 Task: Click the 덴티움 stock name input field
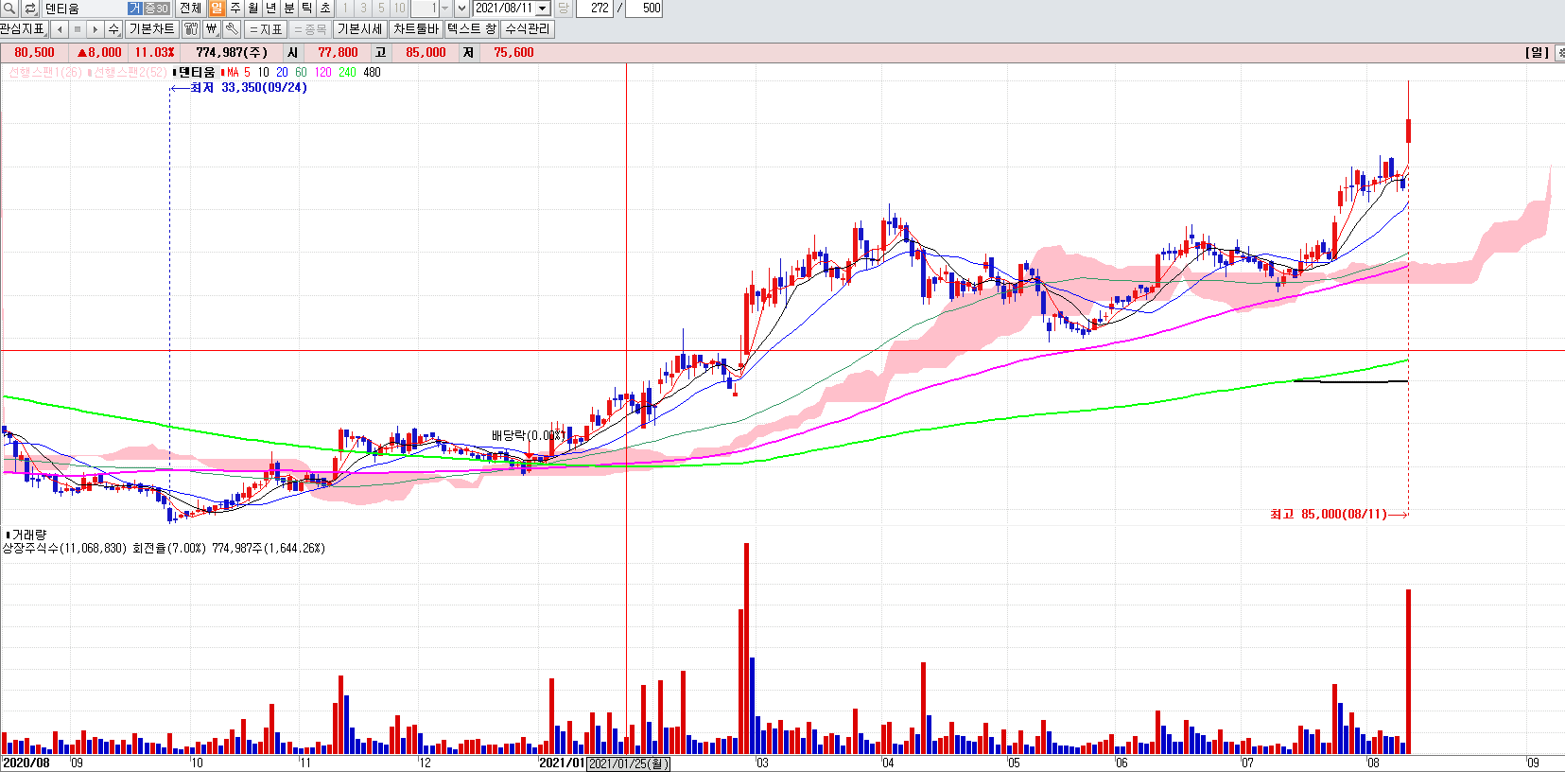coord(84,9)
